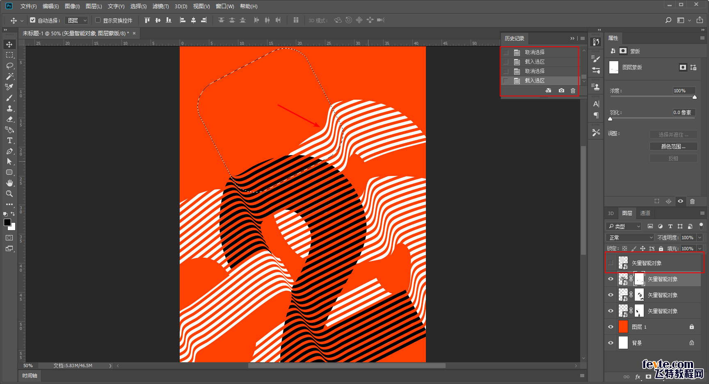709x384 pixels.
Task: Open the 图像(I) menu
Action: coord(72,6)
